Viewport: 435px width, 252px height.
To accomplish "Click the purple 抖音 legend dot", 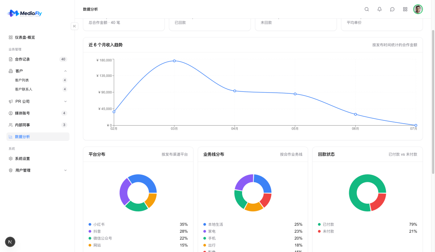I will (x=90, y=231).
